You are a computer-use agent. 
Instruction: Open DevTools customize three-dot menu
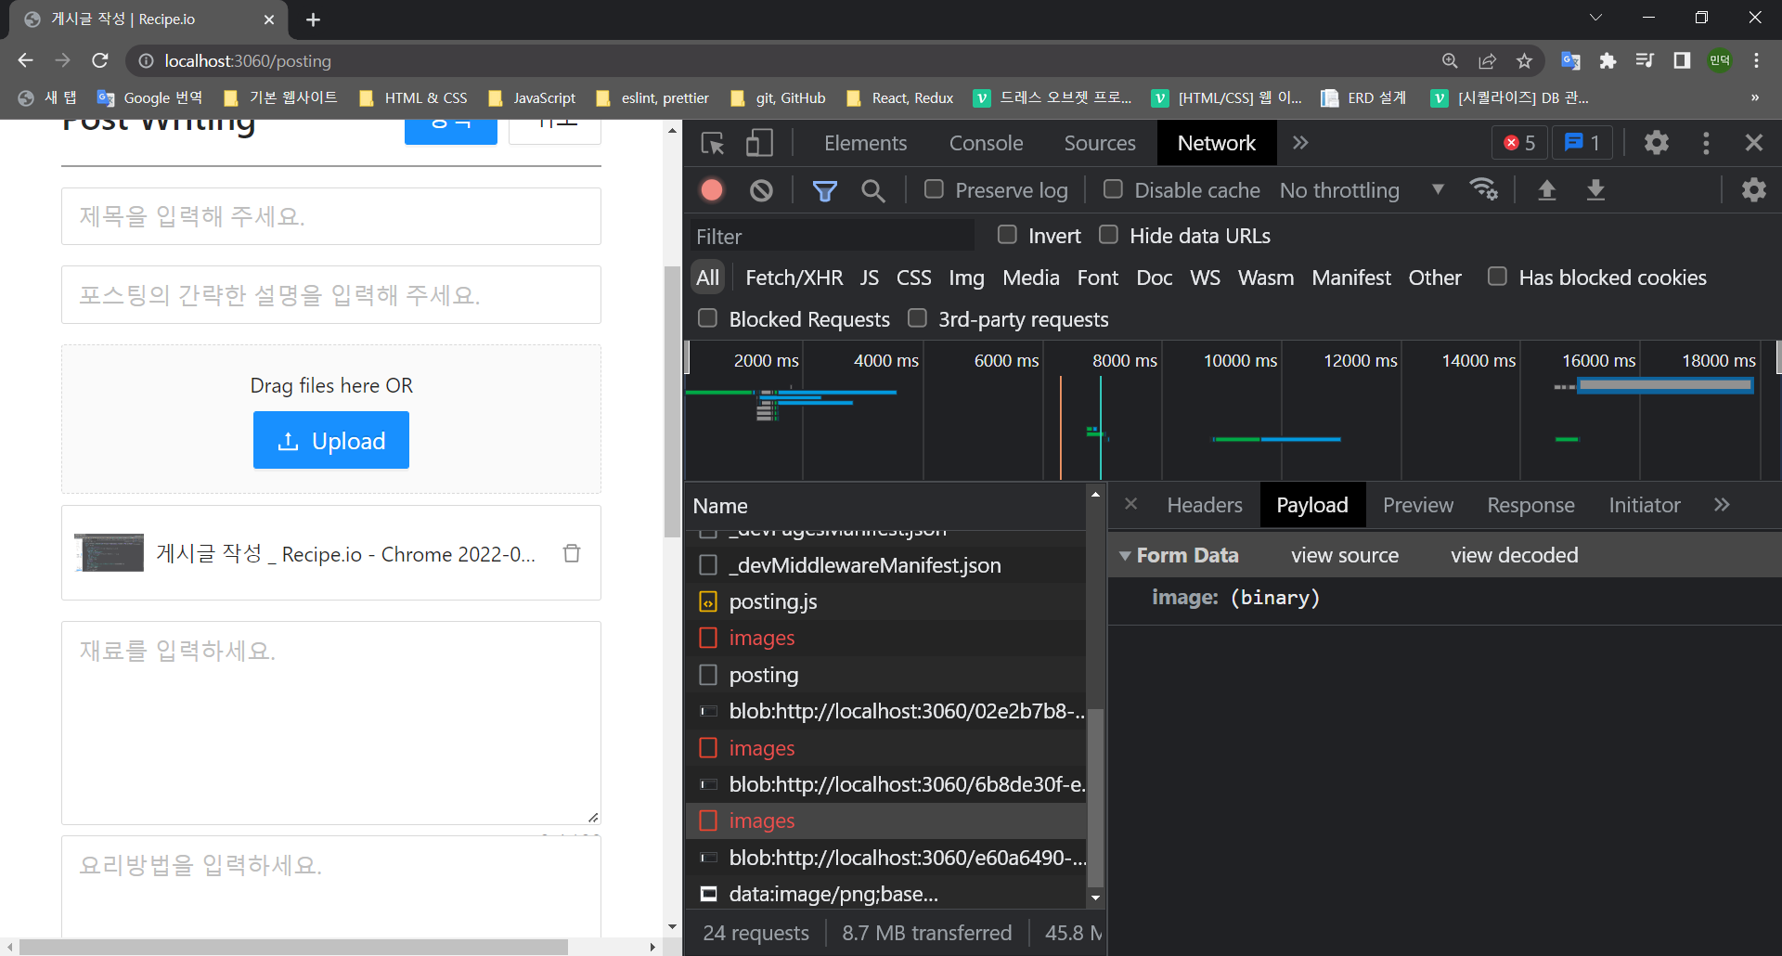(1706, 143)
